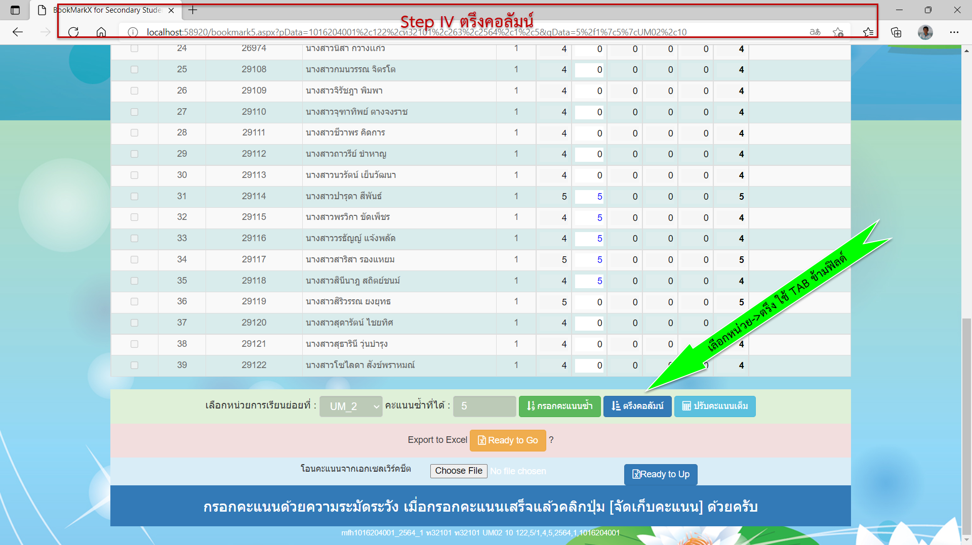Click Ready to Up upload button
Screen dimensions: 972x545
tap(661, 475)
